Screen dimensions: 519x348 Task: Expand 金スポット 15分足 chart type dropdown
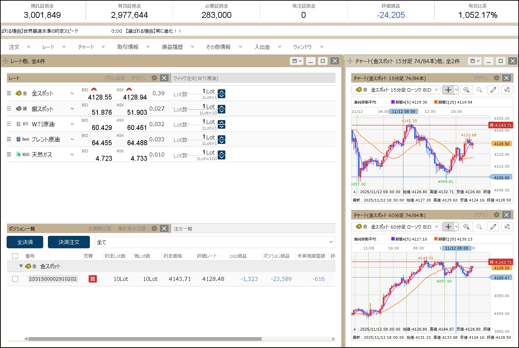436,90
